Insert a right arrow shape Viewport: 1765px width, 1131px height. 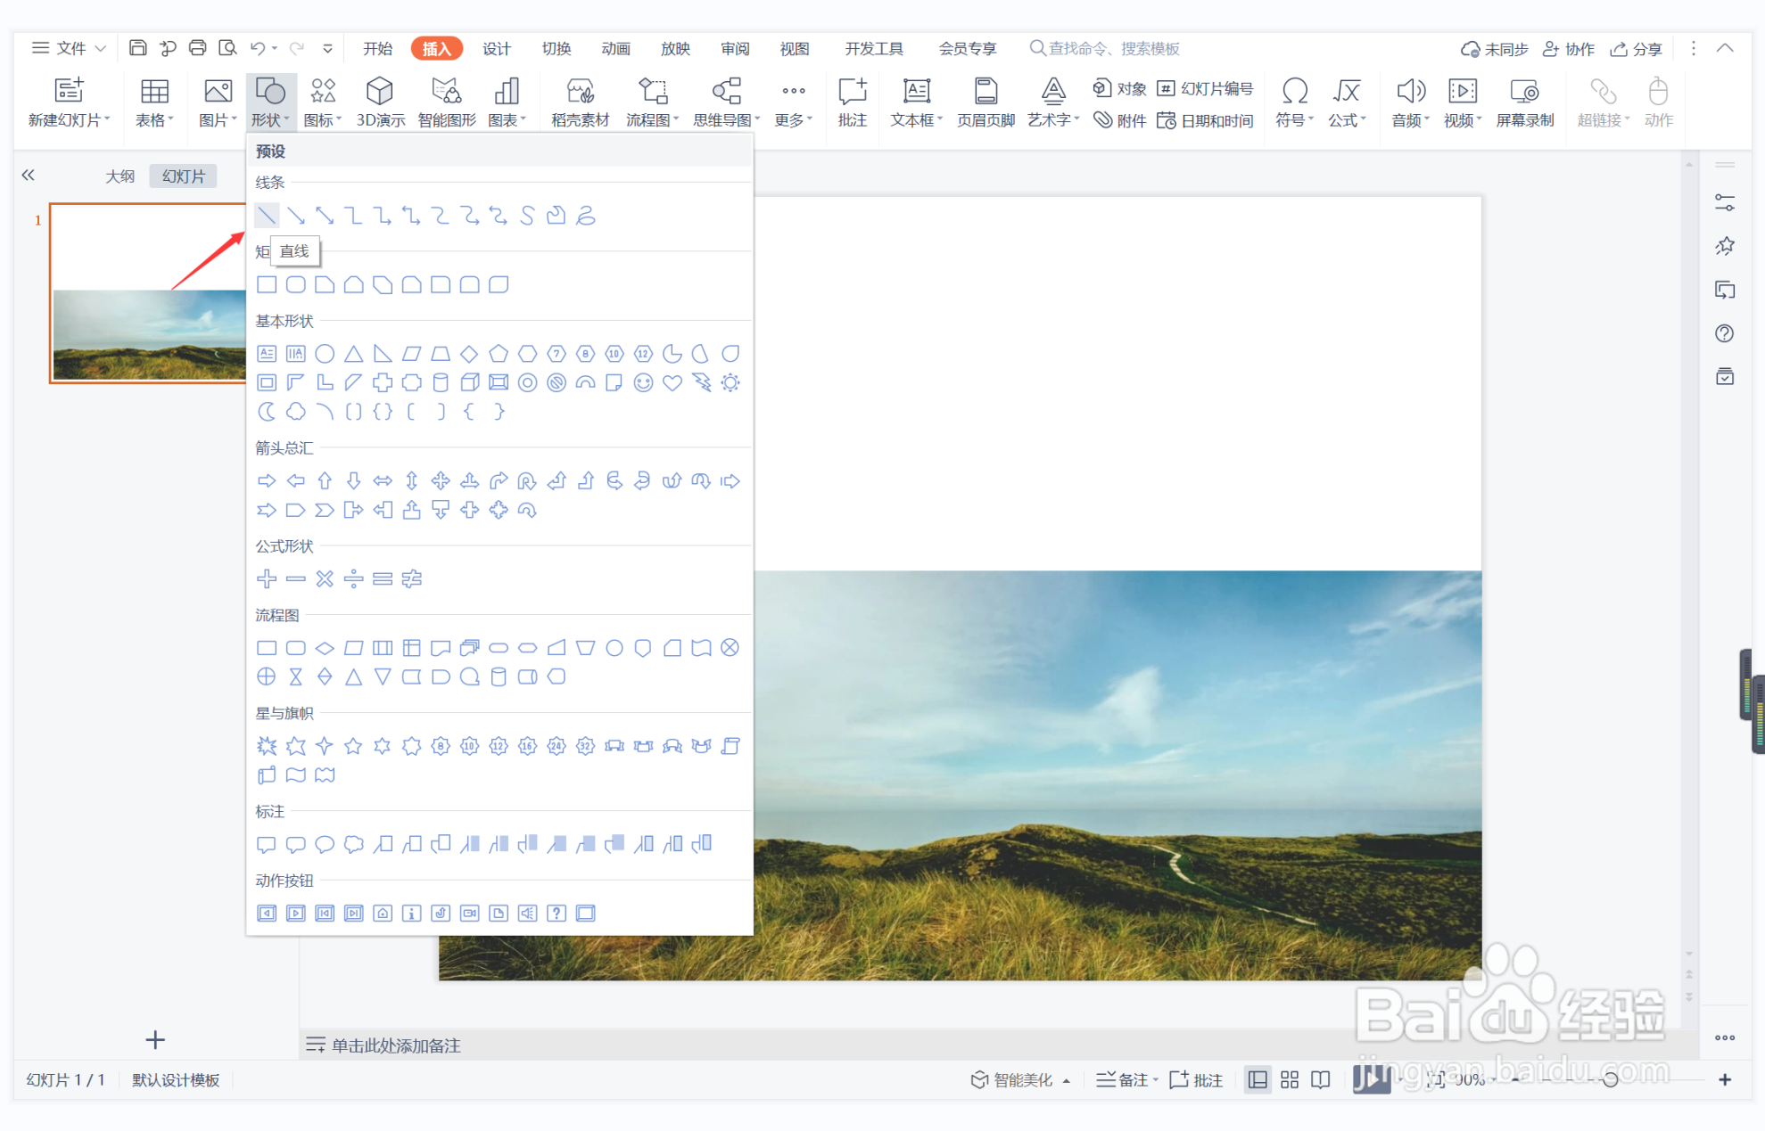267,481
